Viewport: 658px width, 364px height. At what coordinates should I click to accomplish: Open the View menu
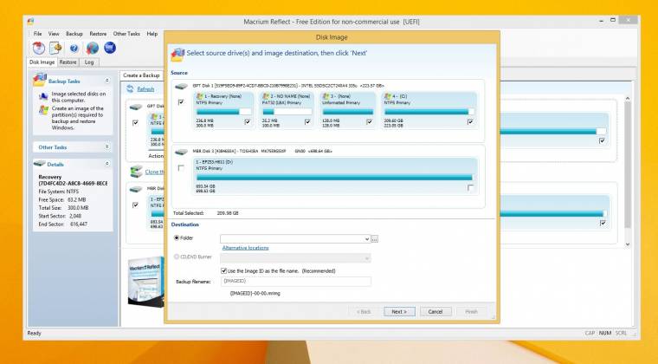(54, 34)
